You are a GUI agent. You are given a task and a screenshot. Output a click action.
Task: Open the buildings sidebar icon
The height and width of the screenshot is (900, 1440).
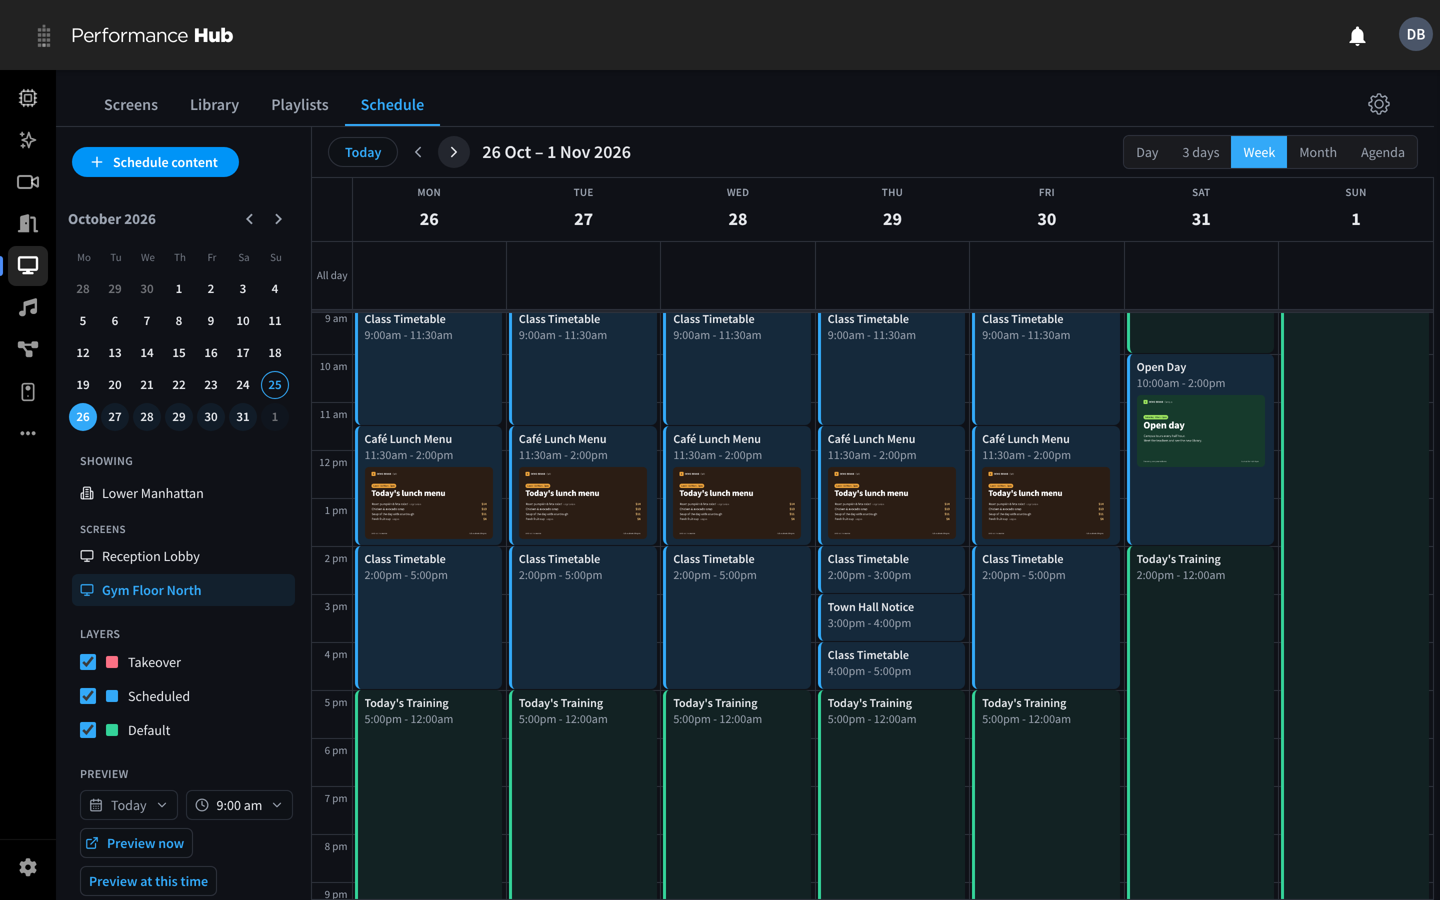click(x=27, y=223)
